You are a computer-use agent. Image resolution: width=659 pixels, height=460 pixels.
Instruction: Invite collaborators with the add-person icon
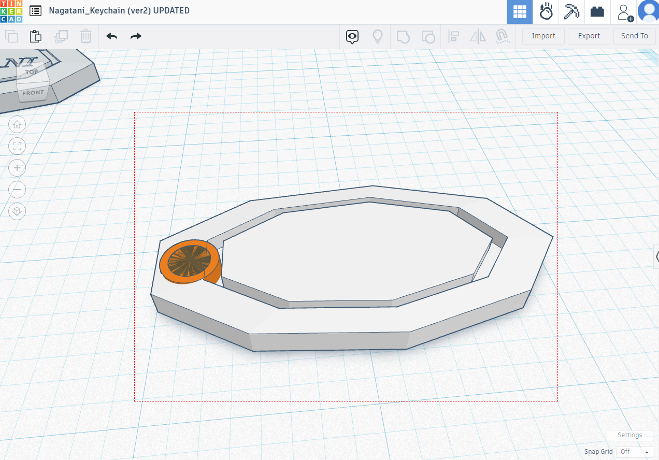point(624,11)
